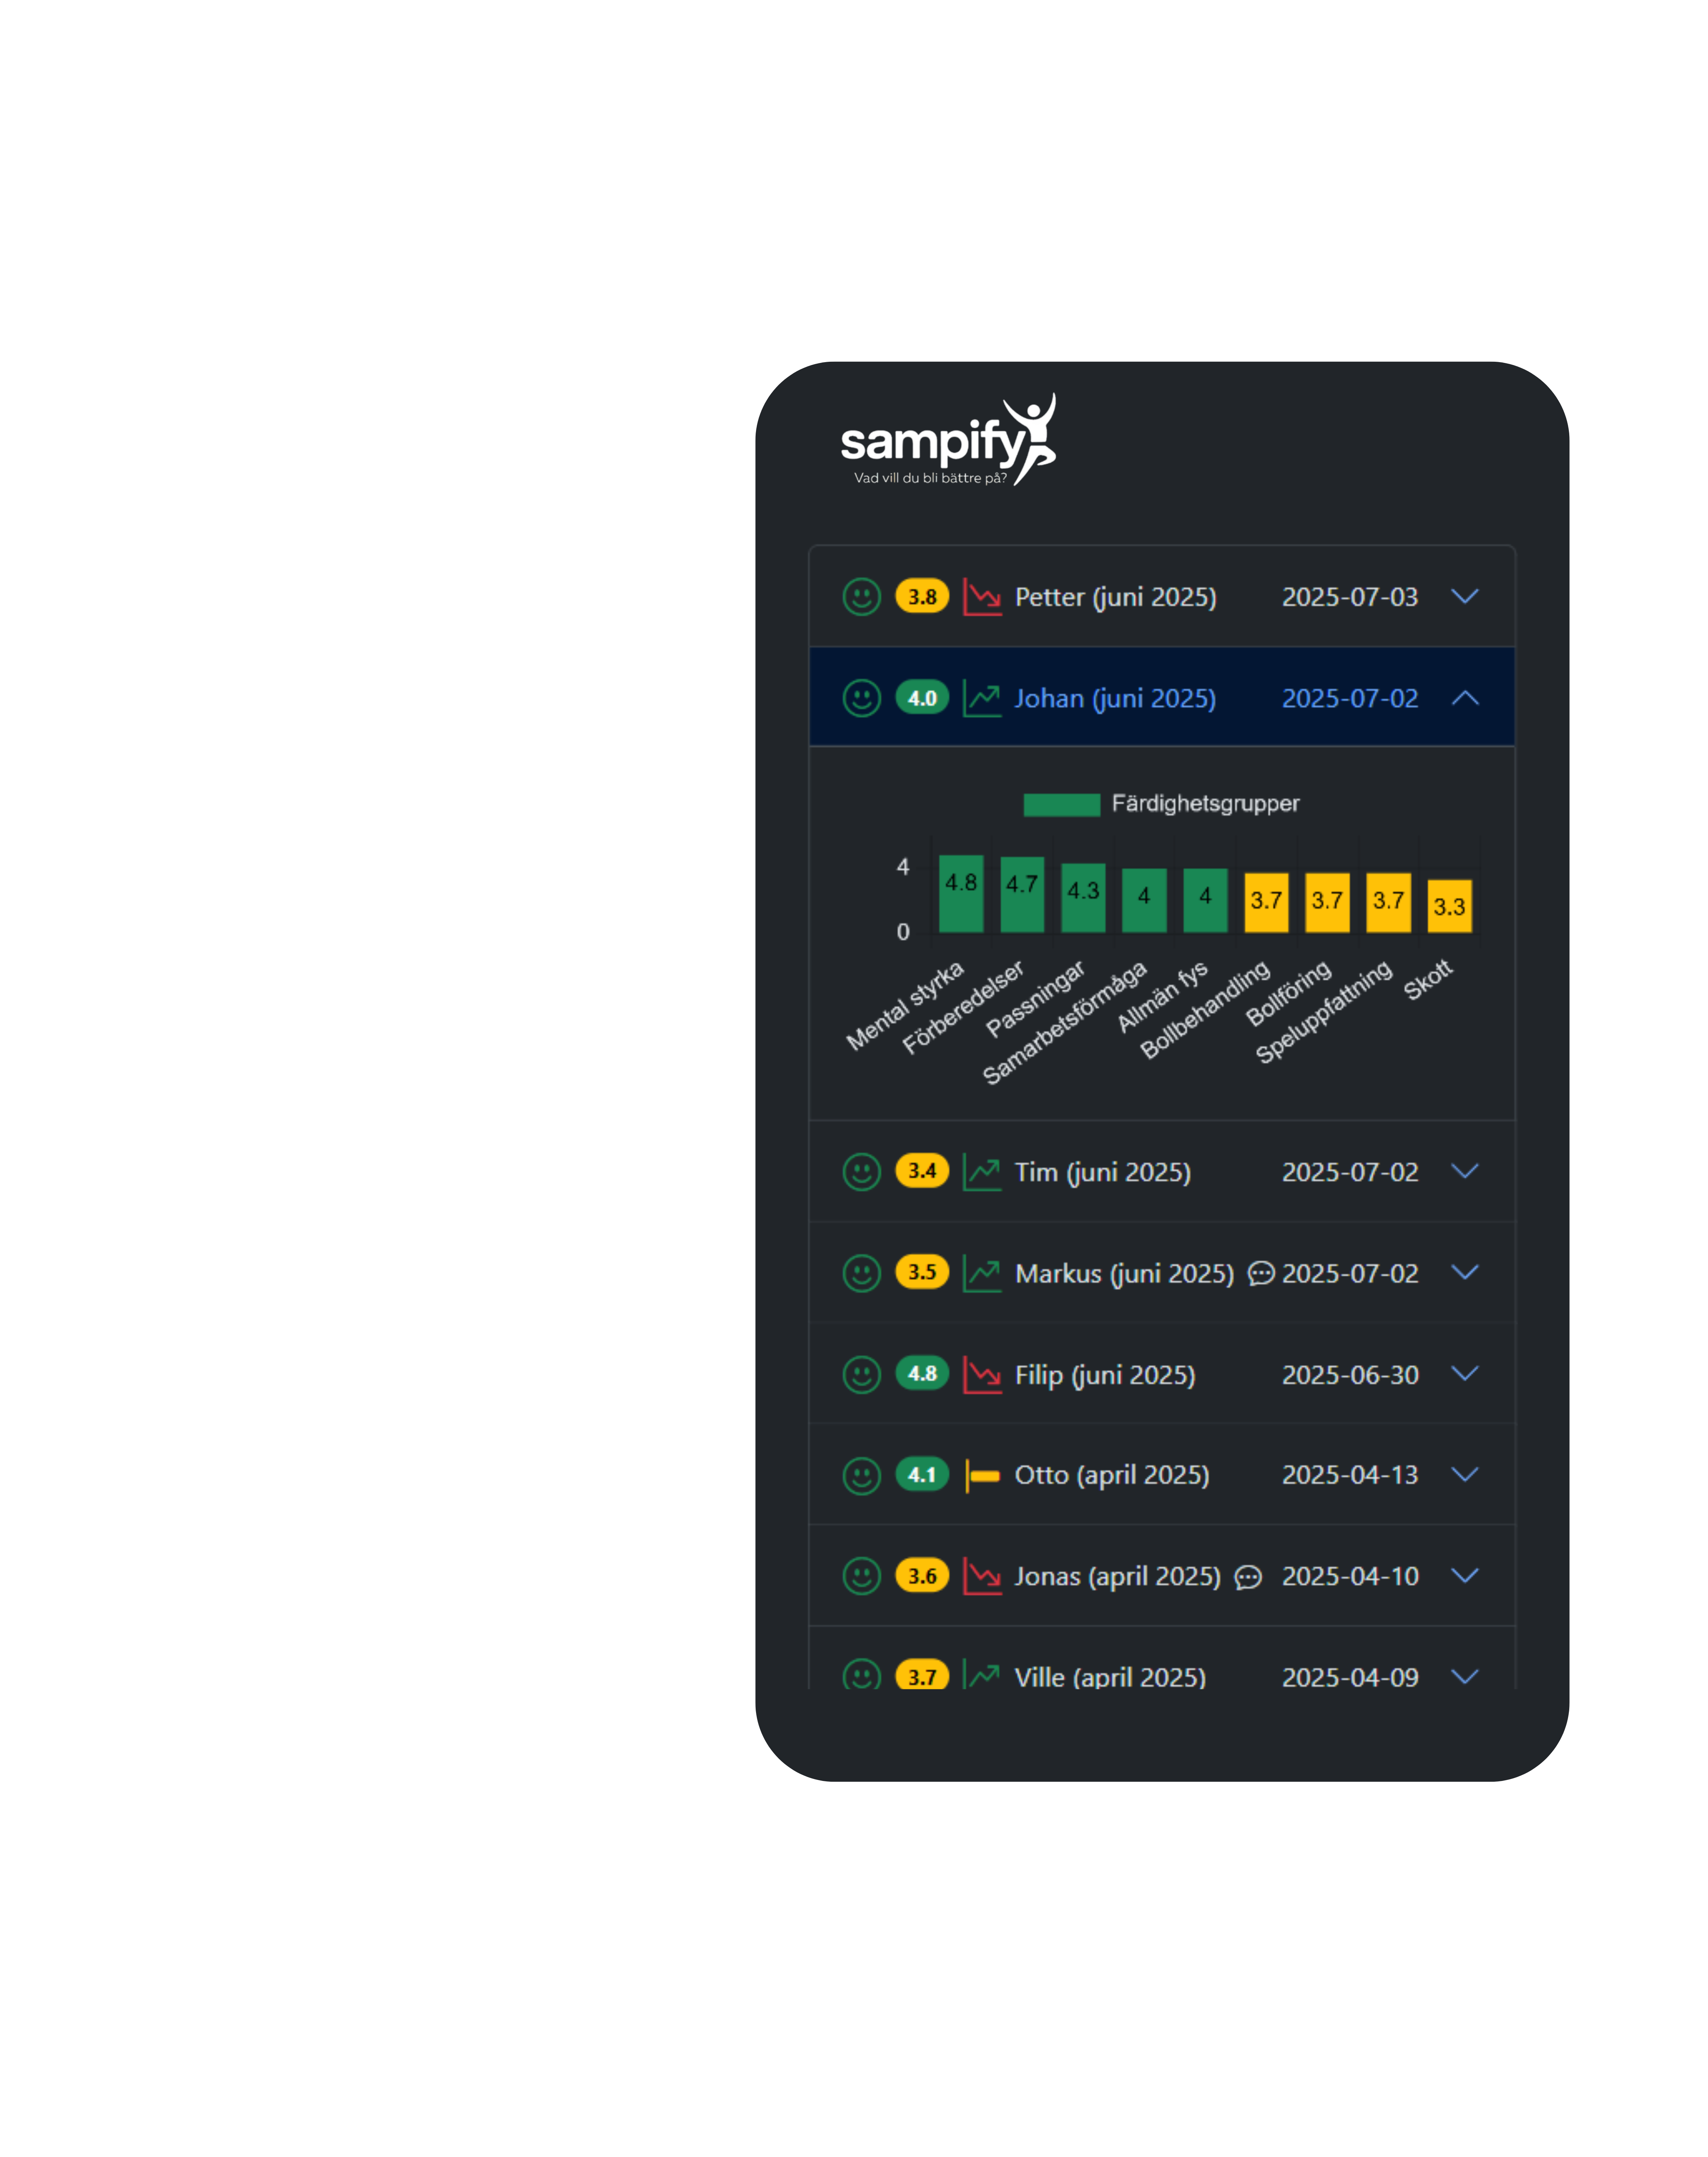Click the upward trend icon beside Tim
This screenshot has height=2157, width=1708.
tap(982, 1171)
